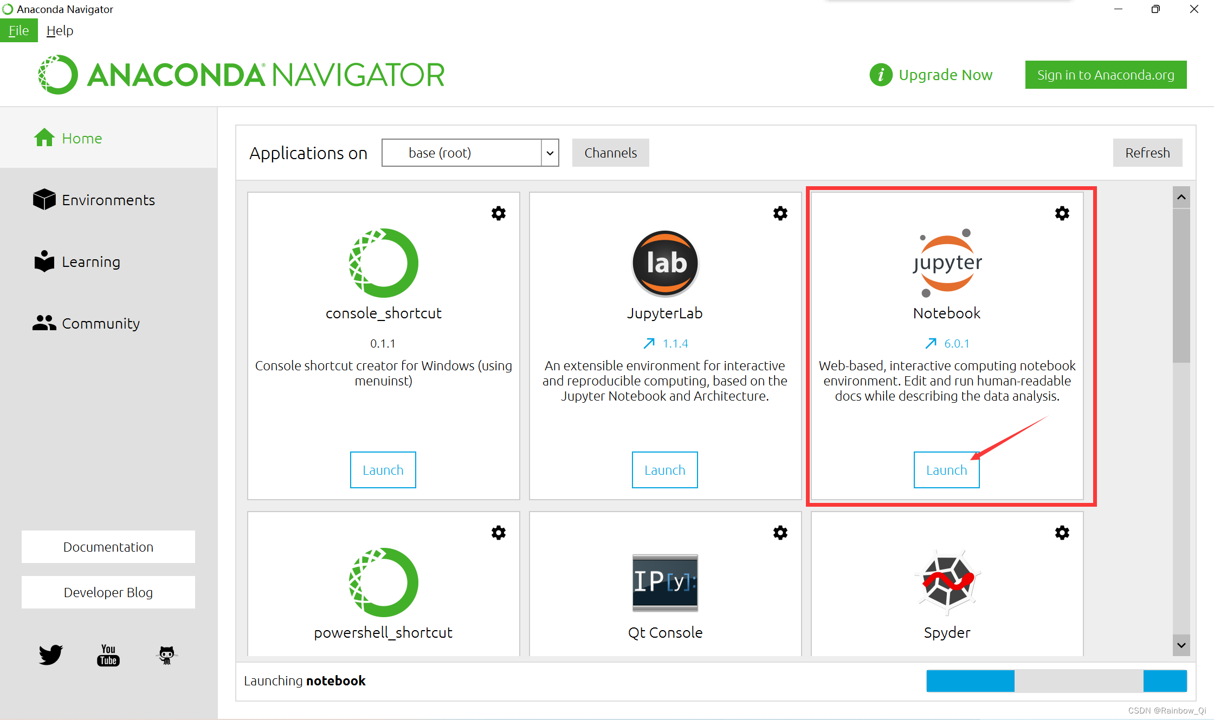Switch to the Community tab
This screenshot has width=1214, height=720.
[x=108, y=323]
